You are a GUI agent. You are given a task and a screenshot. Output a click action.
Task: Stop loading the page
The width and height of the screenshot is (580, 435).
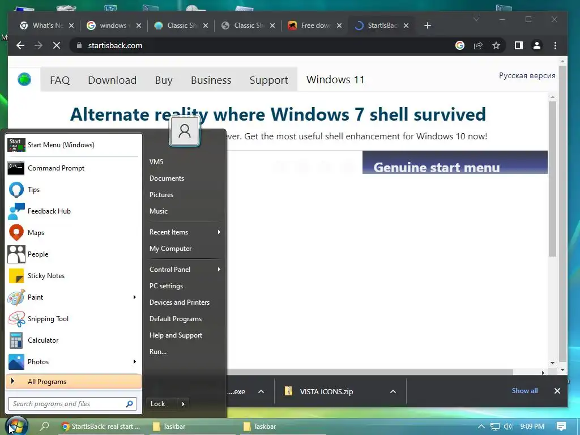(x=57, y=45)
